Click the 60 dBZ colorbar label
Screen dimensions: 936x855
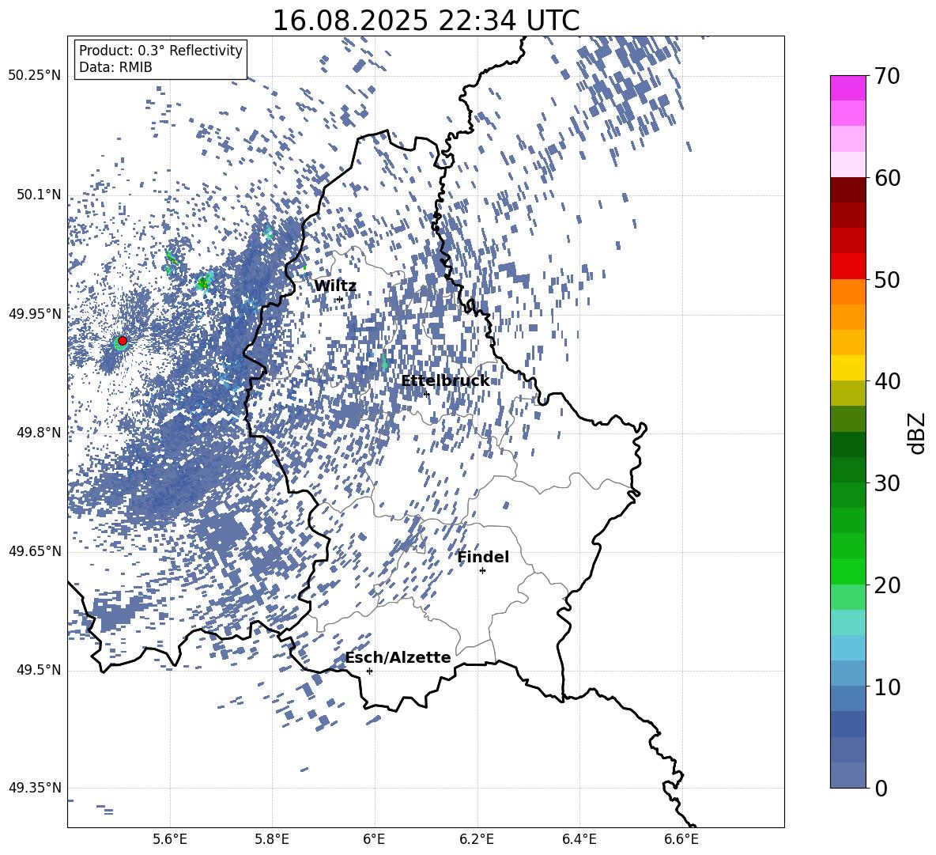pyautogui.click(x=887, y=178)
